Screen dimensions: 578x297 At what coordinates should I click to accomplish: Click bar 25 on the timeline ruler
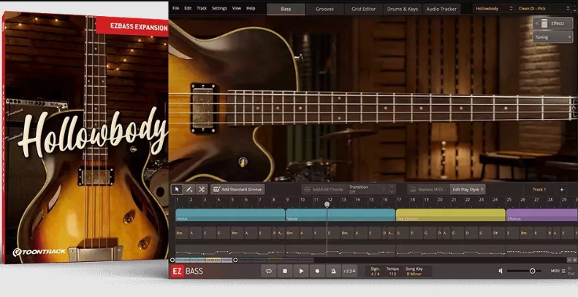point(509,199)
